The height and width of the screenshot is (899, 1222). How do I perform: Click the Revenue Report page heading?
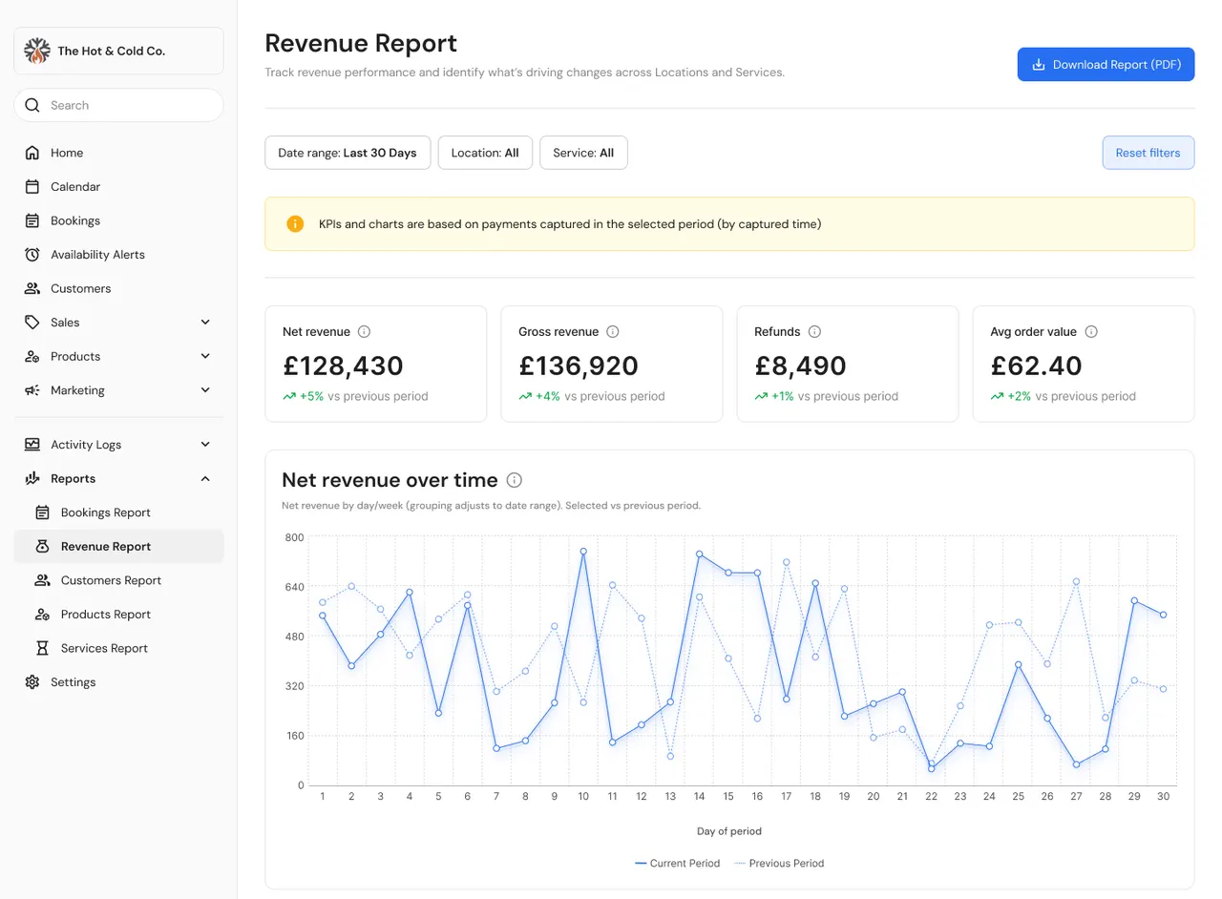(x=361, y=43)
